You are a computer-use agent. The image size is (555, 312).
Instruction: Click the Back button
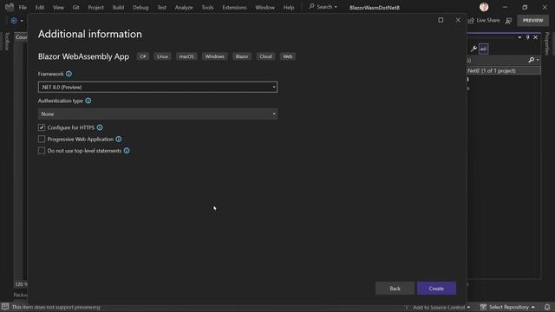coord(395,289)
